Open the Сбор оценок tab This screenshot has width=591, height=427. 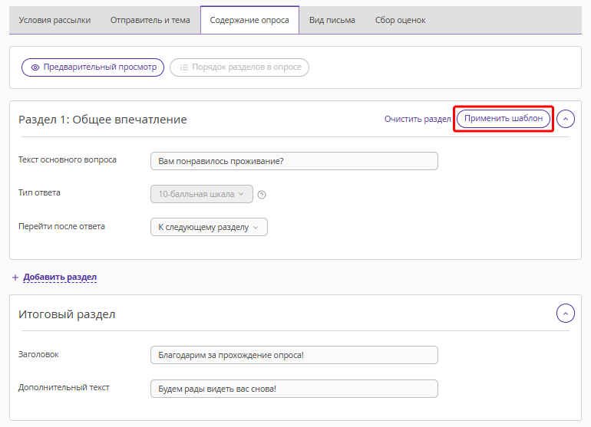tap(400, 20)
